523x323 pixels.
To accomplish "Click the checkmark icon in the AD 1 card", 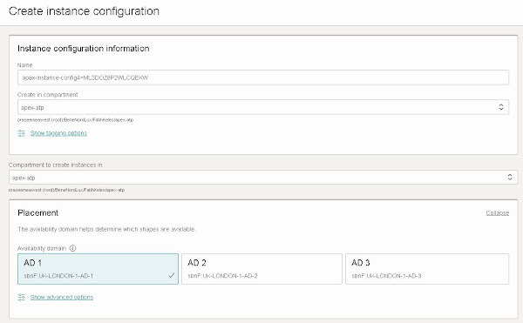I will click(x=172, y=275).
